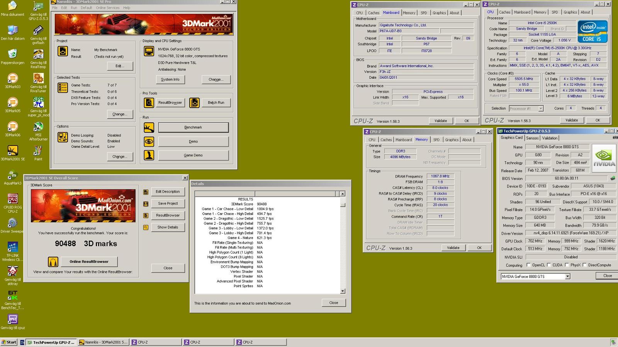The width and height of the screenshot is (618, 347).
Task: Open the Help menu in 3DMark2001
Action: (127, 8)
